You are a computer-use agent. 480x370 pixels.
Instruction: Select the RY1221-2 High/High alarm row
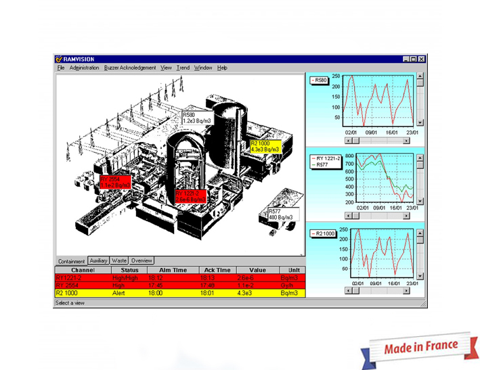179,277
